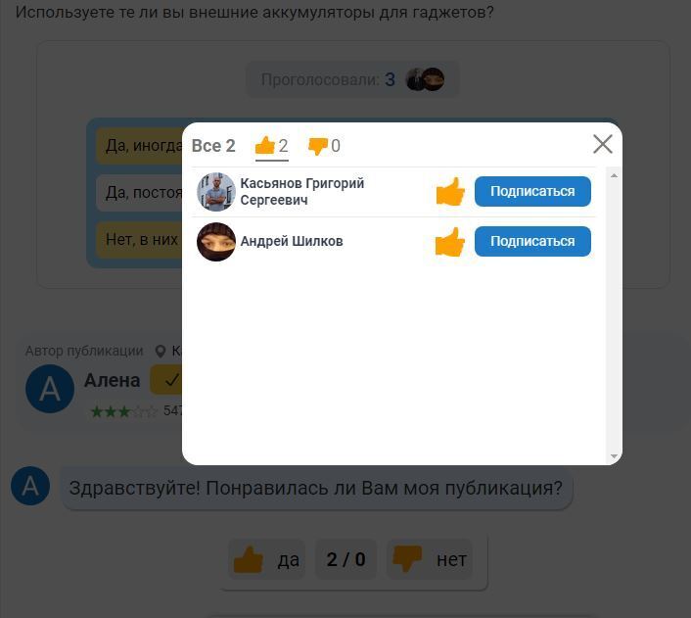The width and height of the screenshot is (691, 618).
Task: Open Андрей Шилков's profile avatar
Action: [x=216, y=242]
